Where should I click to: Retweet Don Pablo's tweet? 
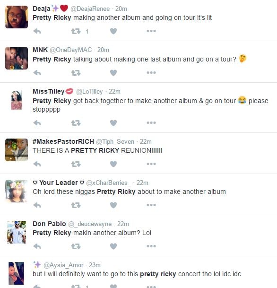[x=76, y=246]
